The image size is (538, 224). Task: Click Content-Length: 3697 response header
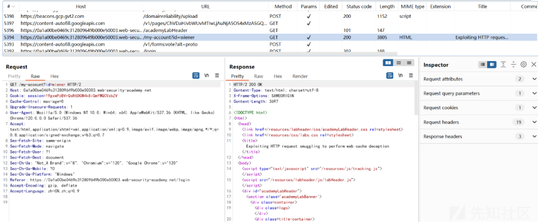(256, 101)
